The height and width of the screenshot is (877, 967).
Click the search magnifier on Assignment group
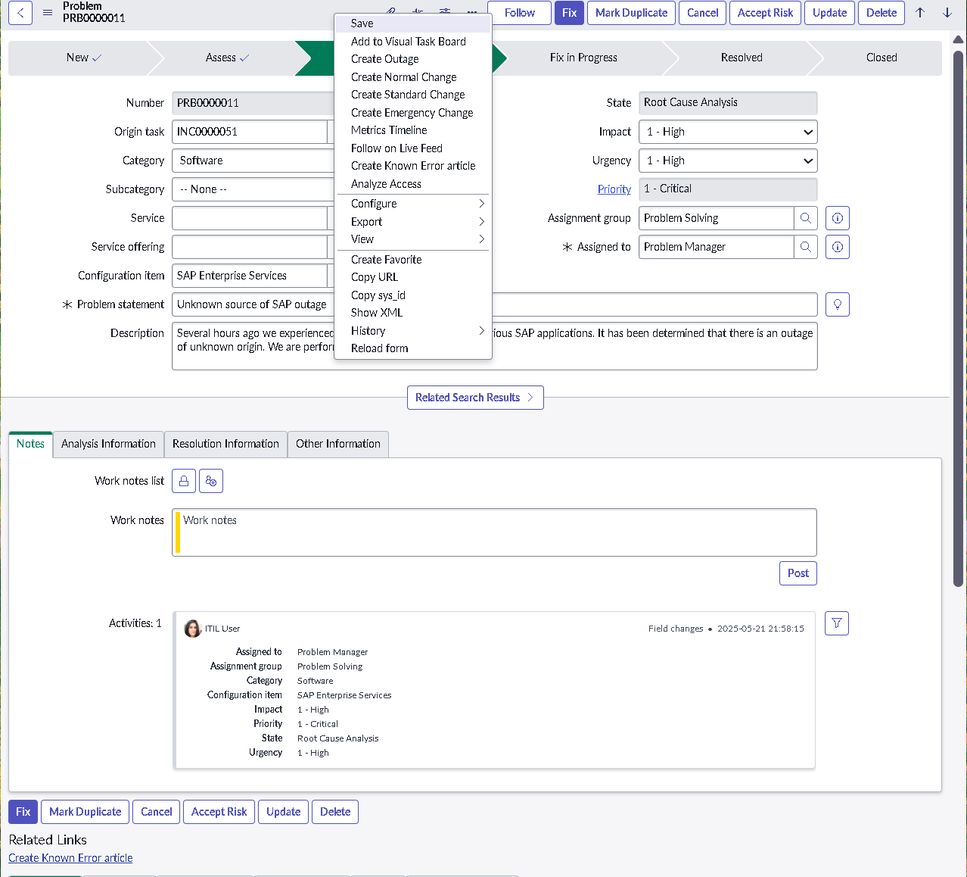(x=805, y=218)
